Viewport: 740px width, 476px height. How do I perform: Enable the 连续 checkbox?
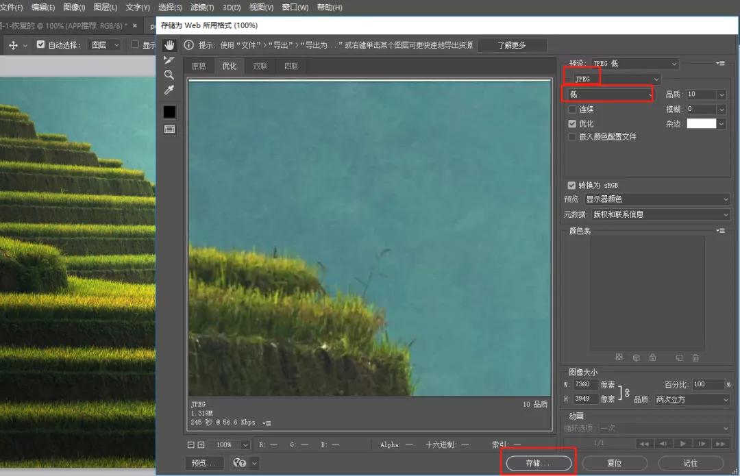coord(573,109)
